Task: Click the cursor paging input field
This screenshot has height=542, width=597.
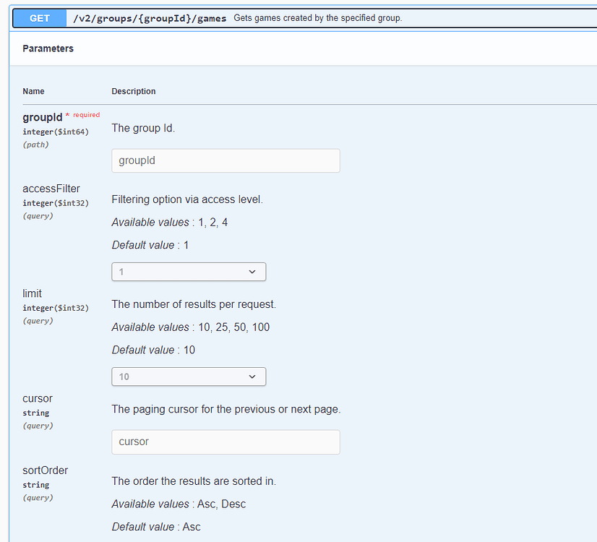Action: [x=225, y=442]
